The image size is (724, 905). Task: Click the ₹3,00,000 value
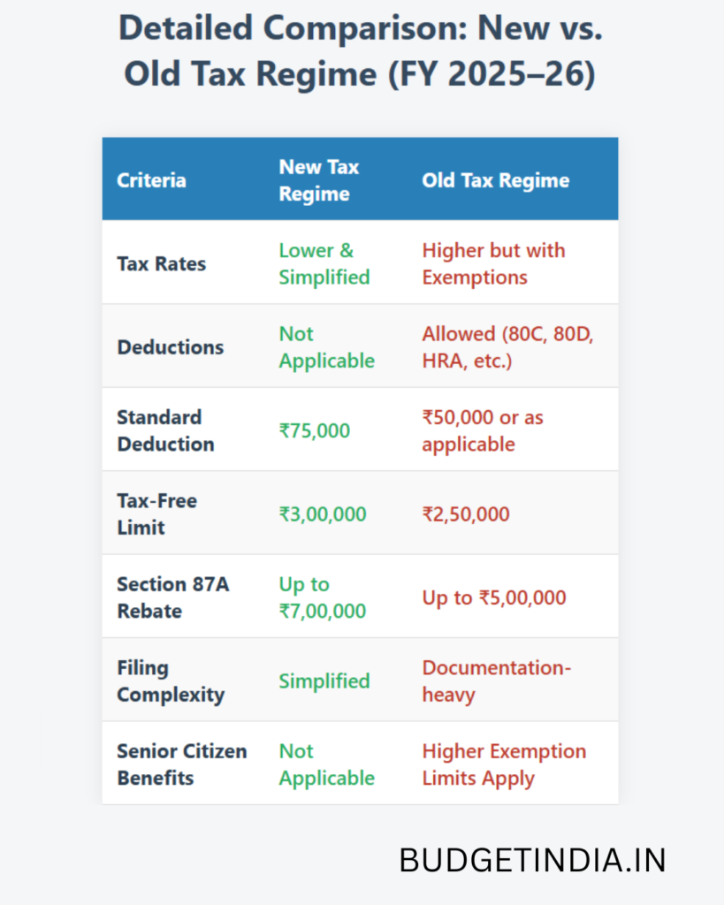point(322,513)
